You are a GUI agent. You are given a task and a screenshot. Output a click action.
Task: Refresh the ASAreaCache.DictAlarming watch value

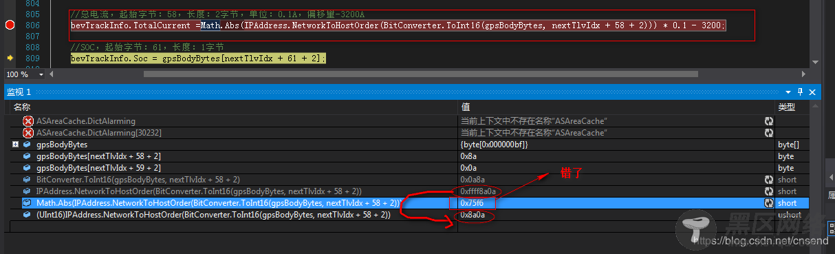click(x=768, y=121)
